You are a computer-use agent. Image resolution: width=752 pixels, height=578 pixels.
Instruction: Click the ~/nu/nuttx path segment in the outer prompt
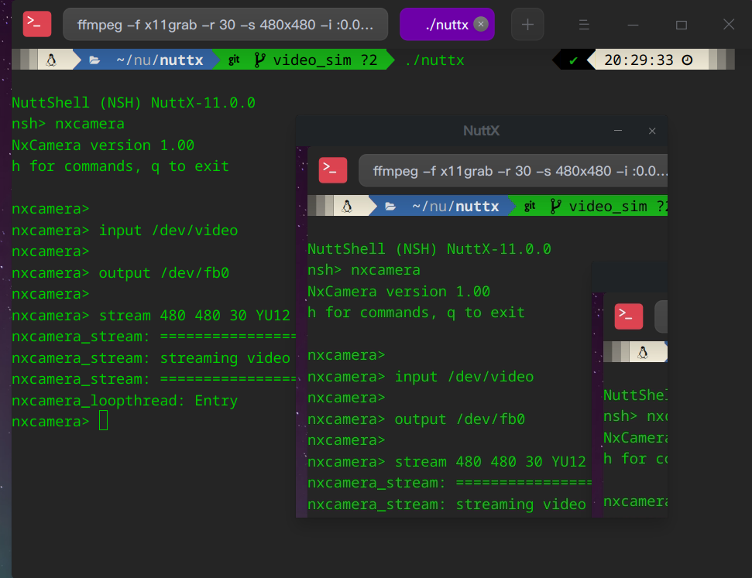click(160, 60)
